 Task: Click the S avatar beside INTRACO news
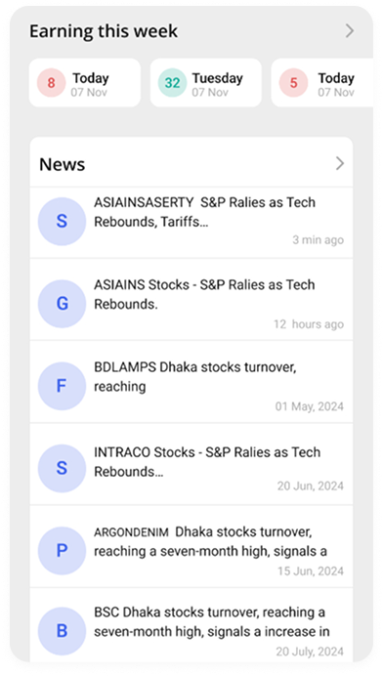click(x=63, y=468)
